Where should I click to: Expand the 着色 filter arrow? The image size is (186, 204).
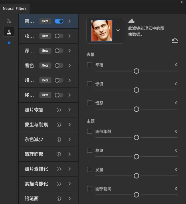(70, 65)
